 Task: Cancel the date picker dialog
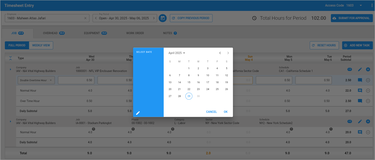click(211, 112)
